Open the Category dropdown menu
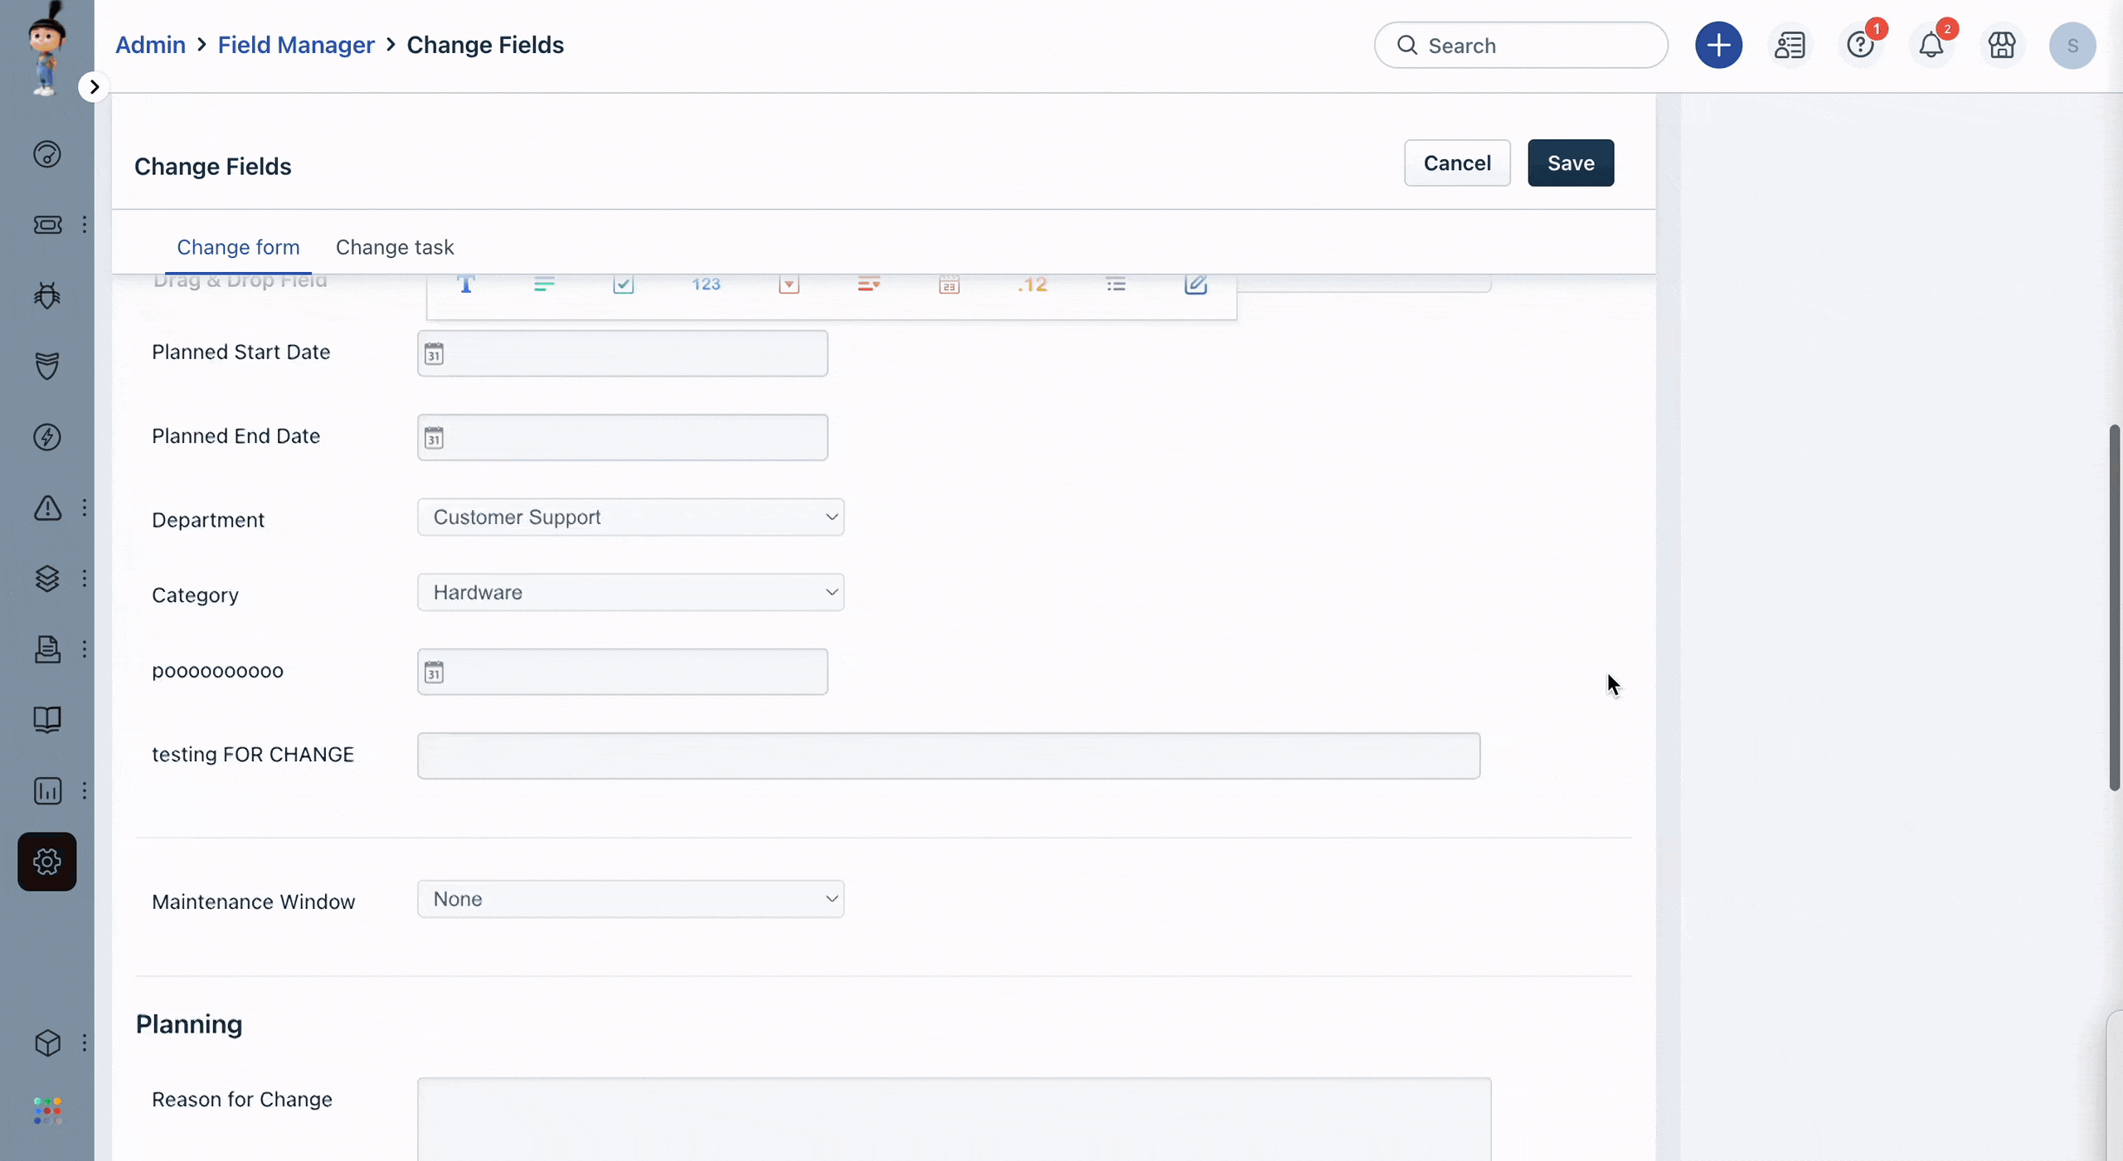This screenshot has height=1161, width=2123. (x=630, y=590)
